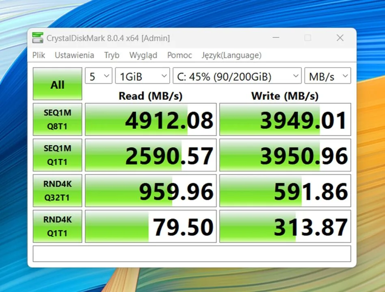This screenshot has height=292, width=385.
Task: Click the empty comment field at bottom
Action: (192, 254)
